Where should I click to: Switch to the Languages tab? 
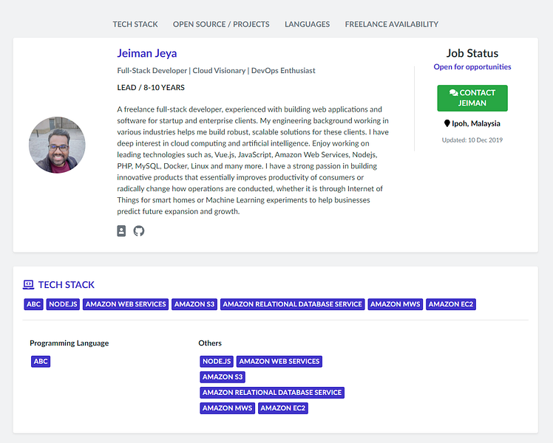[307, 24]
